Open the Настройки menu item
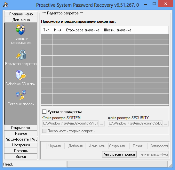Viewport: 175px width, 170px height. pos(21,145)
